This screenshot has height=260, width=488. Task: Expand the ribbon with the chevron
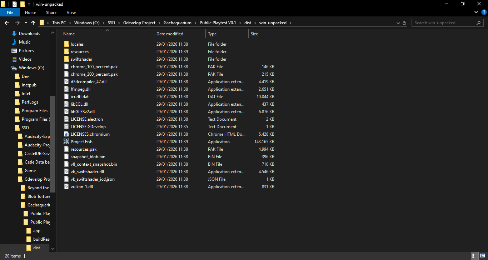476,12
